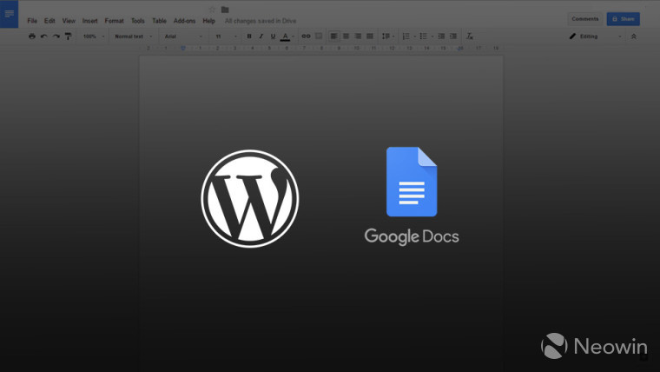Image resolution: width=660 pixels, height=372 pixels.
Task: Click the Google Docs home icon
Action: (x=9, y=14)
